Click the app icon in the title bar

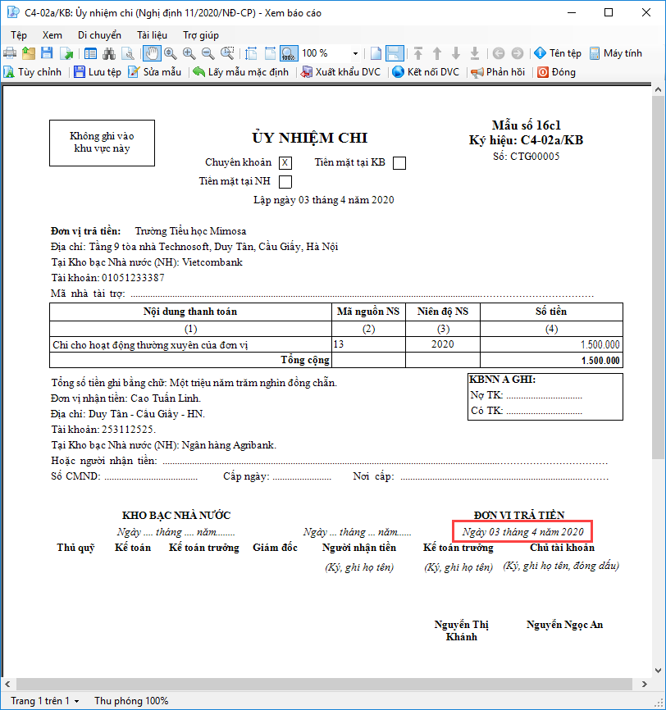tap(14, 12)
